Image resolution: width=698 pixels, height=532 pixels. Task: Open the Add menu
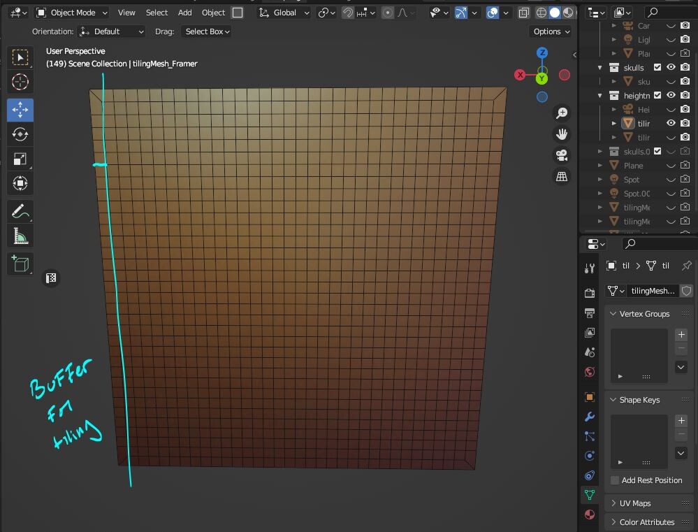(184, 12)
